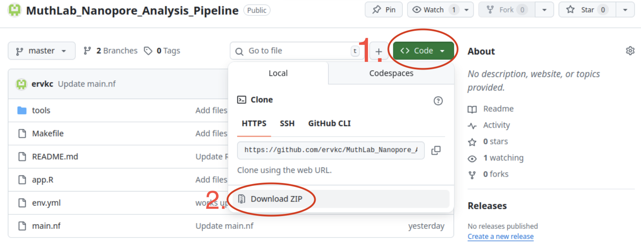Select the SSH clone option
Screen dimensions: 641x243
pyautogui.click(x=287, y=123)
